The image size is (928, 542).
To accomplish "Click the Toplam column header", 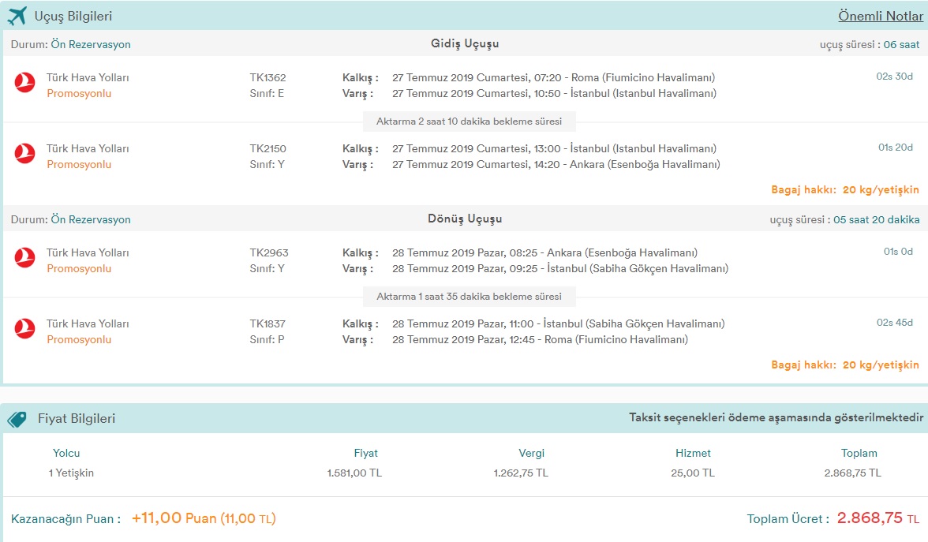I will [x=859, y=453].
